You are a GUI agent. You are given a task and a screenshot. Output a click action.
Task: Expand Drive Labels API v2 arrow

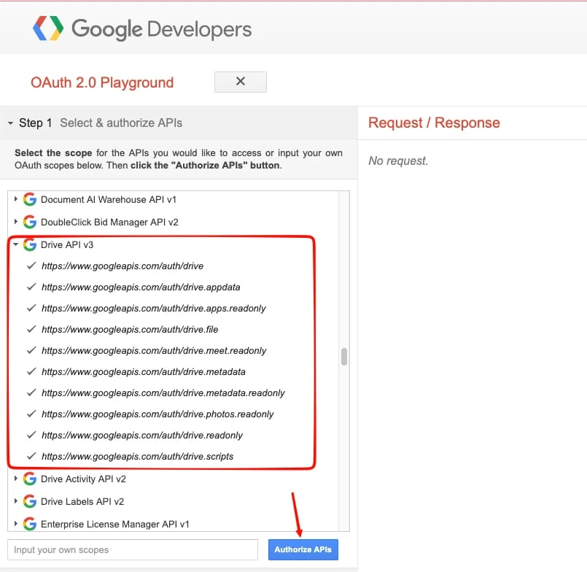pyautogui.click(x=16, y=500)
